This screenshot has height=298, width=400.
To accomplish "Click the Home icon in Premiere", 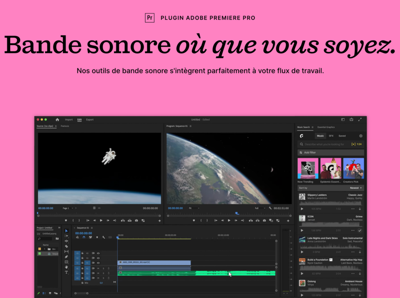I will [x=57, y=119].
